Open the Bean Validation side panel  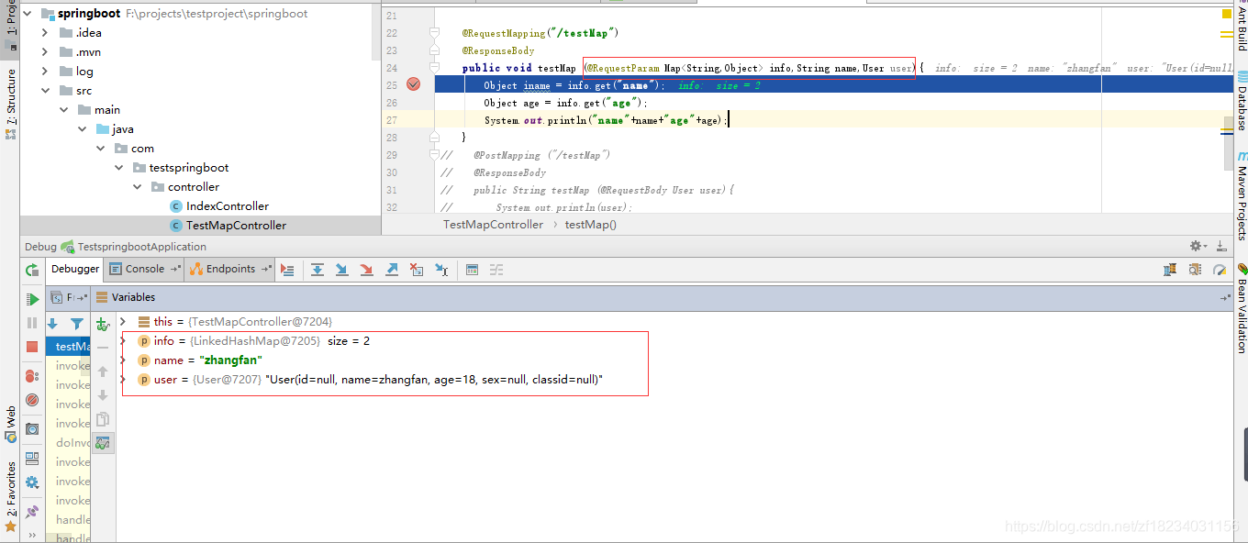[x=1241, y=309]
